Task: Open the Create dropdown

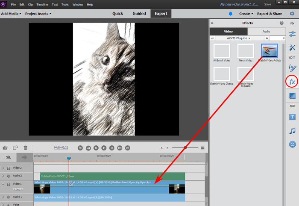Action: tap(246, 14)
